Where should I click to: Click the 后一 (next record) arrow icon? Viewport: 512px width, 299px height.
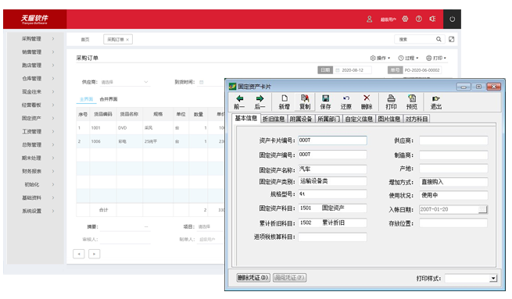point(260,98)
